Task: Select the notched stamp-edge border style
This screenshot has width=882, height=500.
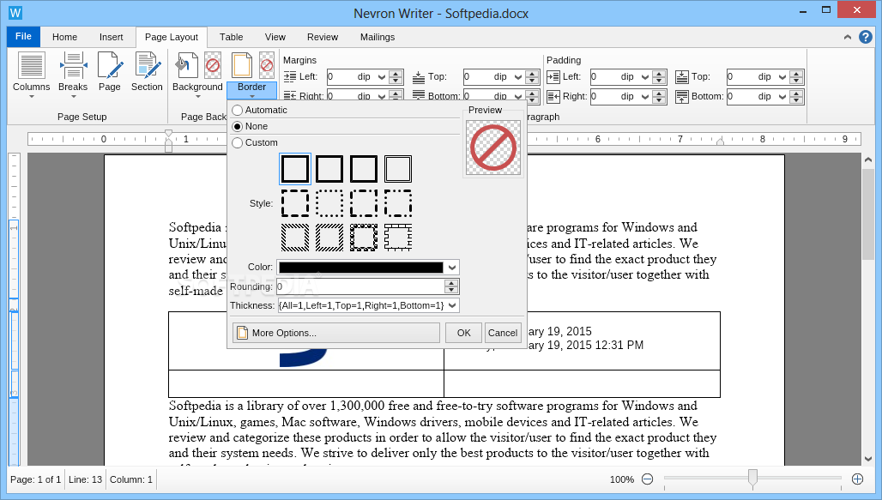Action: (x=398, y=238)
